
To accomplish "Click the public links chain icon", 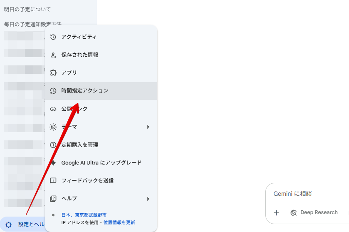I will click(53, 109).
